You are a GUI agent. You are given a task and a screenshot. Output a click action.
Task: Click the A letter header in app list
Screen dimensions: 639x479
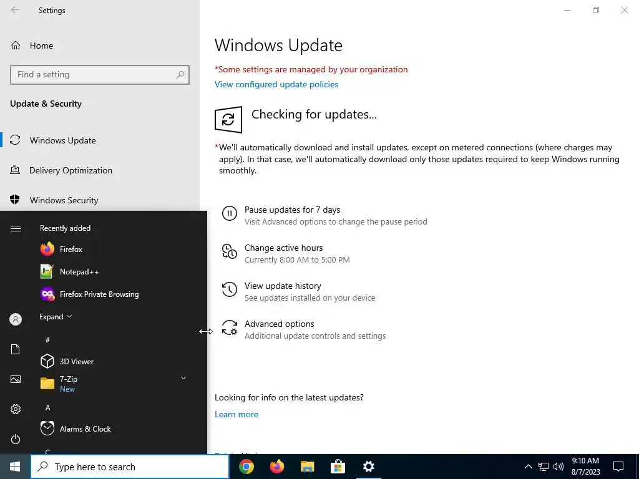pyautogui.click(x=47, y=408)
